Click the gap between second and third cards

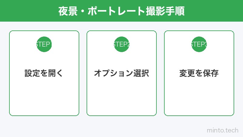[160, 73]
